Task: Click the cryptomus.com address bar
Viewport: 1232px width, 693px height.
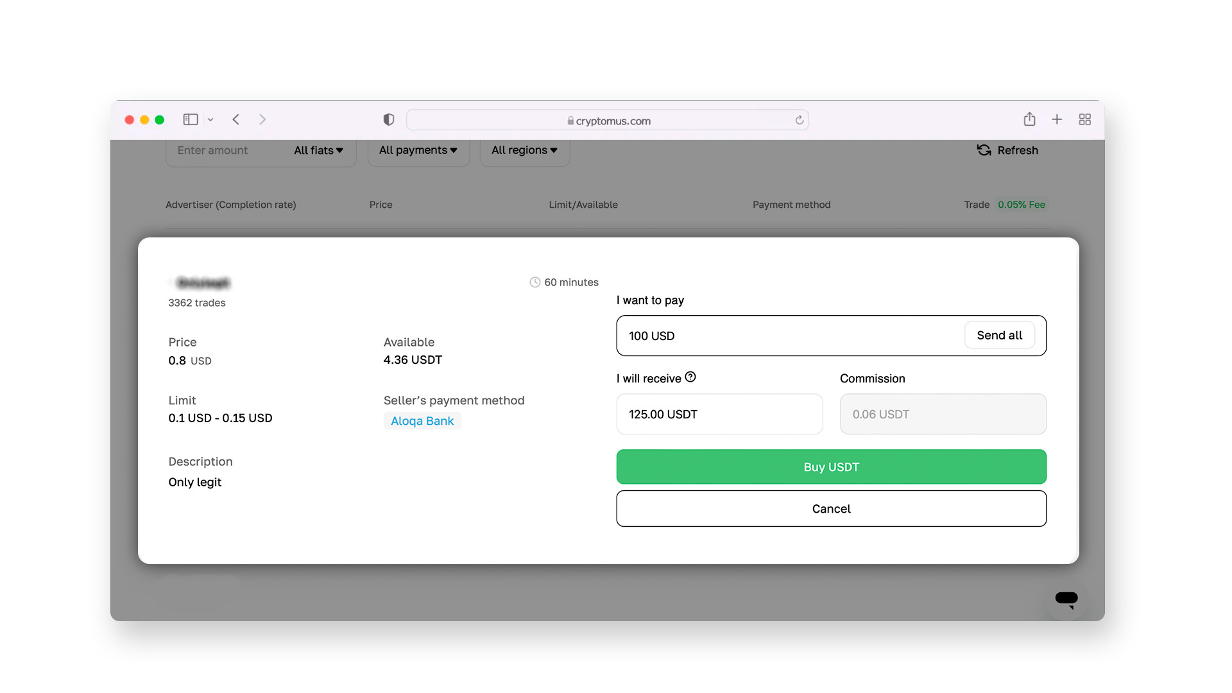Action: click(608, 121)
